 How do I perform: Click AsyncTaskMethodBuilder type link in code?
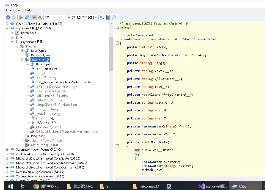pos(160,55)
